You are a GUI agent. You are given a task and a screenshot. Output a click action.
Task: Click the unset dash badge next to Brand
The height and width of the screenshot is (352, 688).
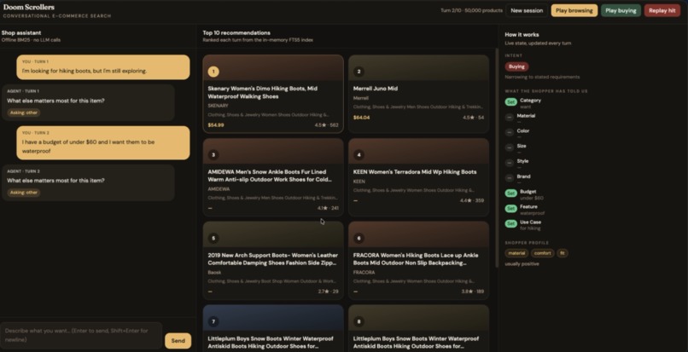pos(510,178)
